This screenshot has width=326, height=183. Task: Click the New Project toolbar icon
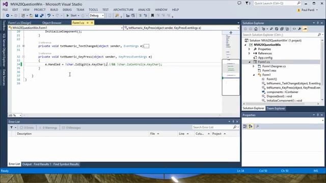tap(23, 16)
